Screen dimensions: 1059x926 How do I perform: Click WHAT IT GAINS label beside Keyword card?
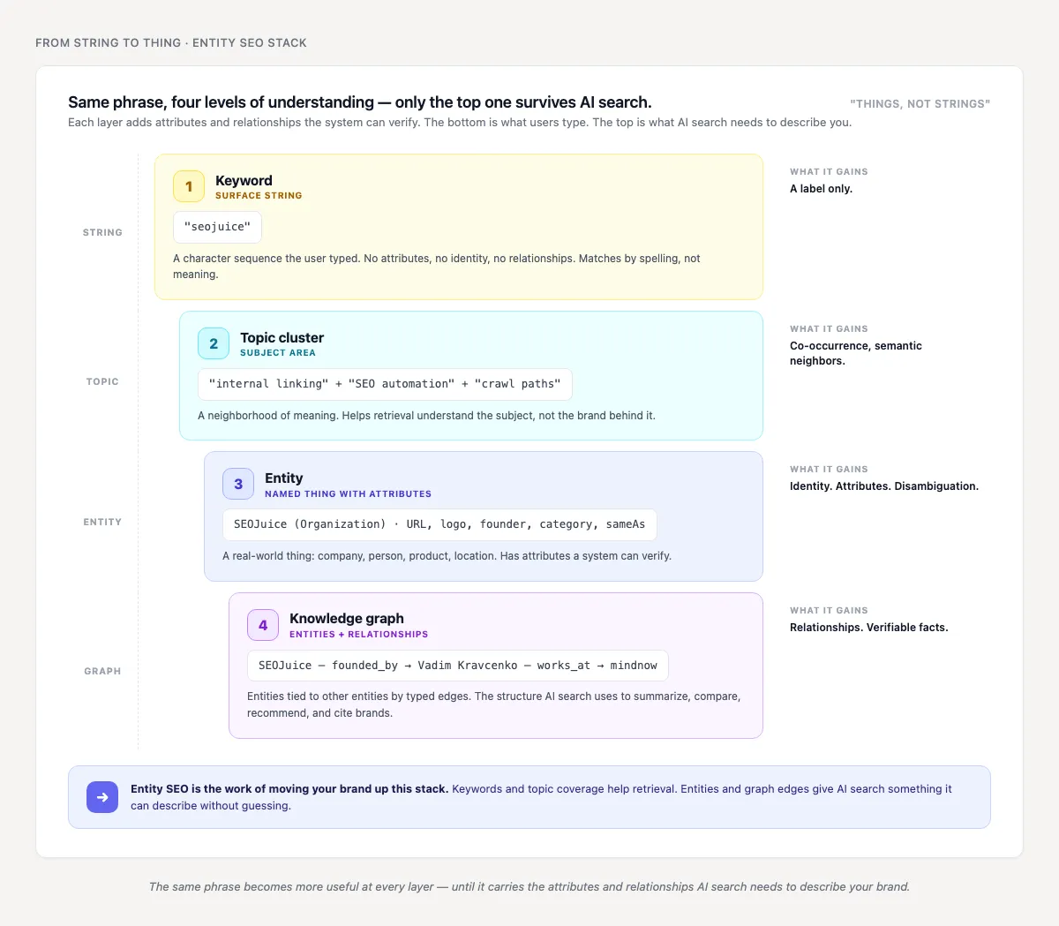tap(829, 171)
